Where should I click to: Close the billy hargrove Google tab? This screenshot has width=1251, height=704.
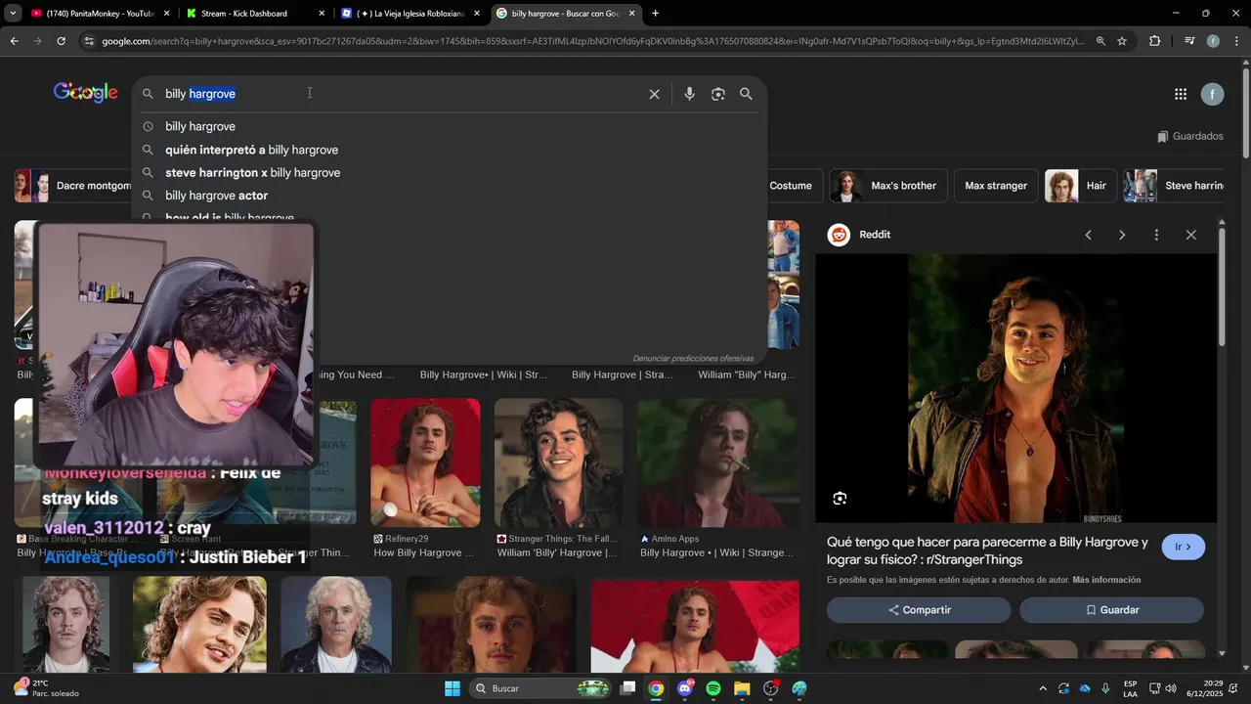pos(632,14)
